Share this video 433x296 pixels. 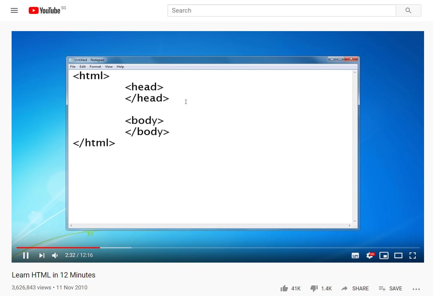coord(355,288)
